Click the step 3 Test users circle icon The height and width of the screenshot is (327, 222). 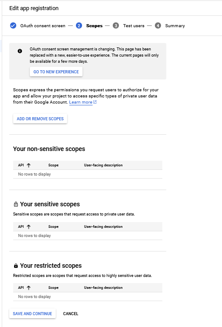click(116, 25)
